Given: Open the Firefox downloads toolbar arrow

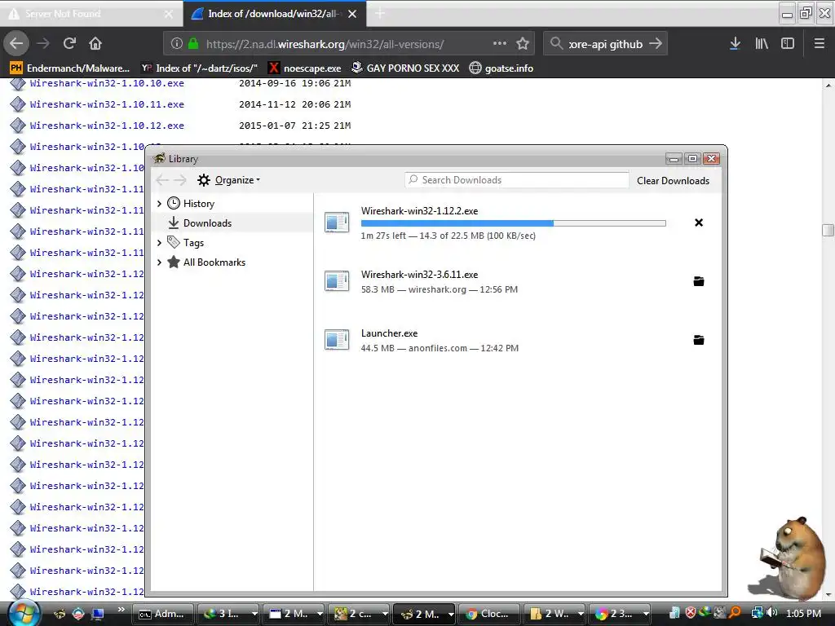Looking at the screenshot, I should click(735, 44).
